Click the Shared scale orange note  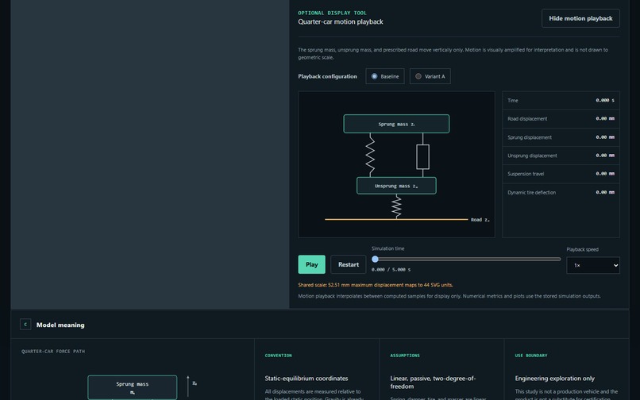[375, 285]
